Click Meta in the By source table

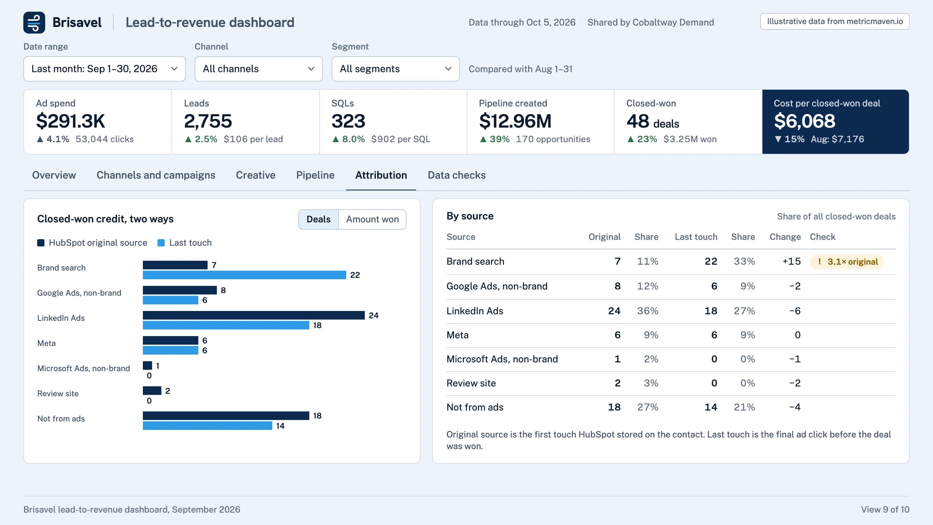click(x=457, y=335)
